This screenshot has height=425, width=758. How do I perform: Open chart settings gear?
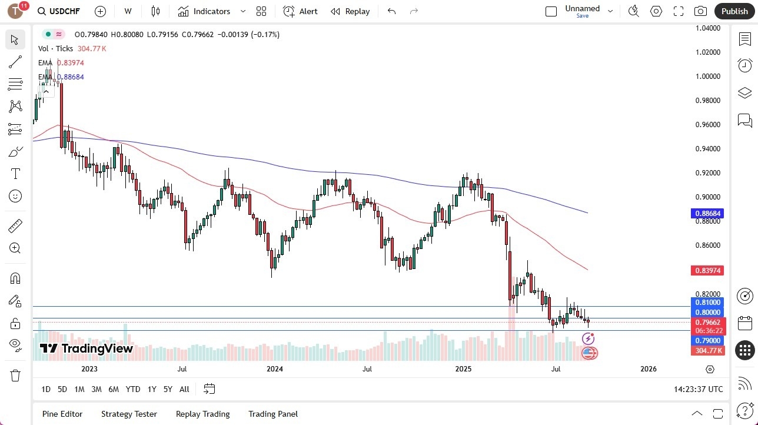(x=656, y=11)
